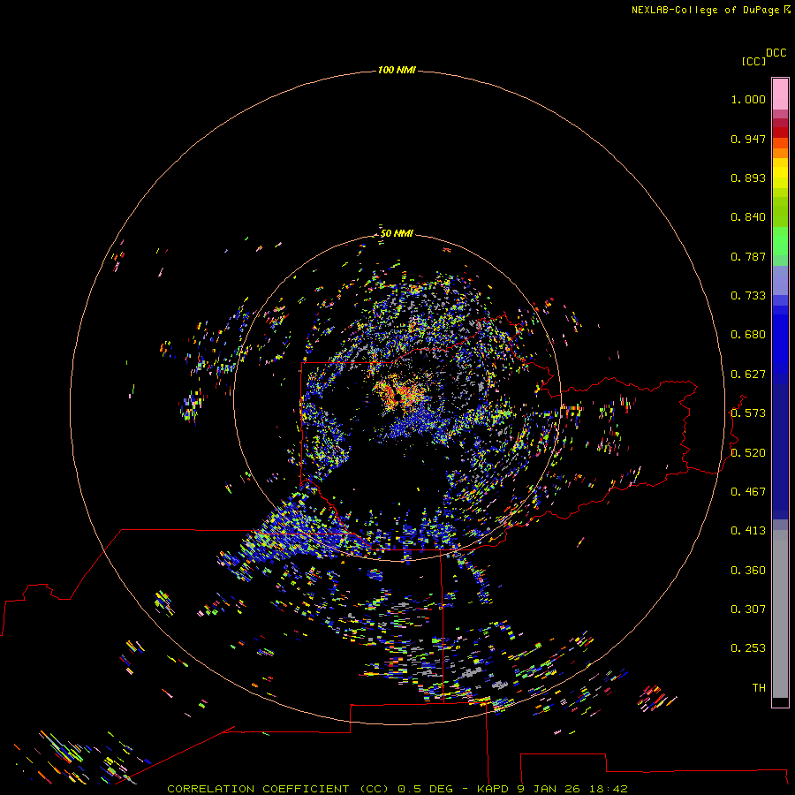
Task: Click the 100 NMI range ring label
Action: pyautogui.click(x=397, y=70)
